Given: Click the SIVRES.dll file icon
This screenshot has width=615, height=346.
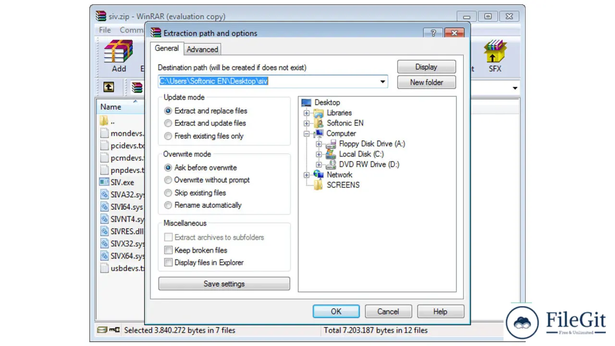Looking at the screenshot, I should [x=104, y=231].
